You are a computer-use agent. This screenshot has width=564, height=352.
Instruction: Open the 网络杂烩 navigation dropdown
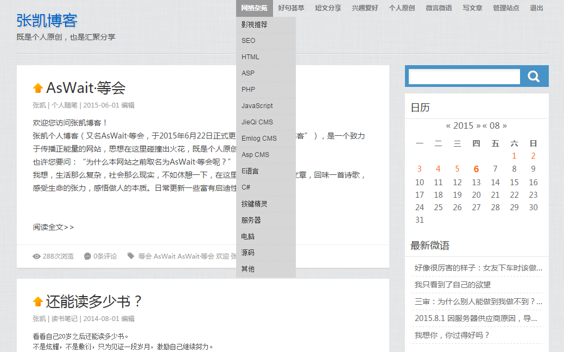point(254,8)
